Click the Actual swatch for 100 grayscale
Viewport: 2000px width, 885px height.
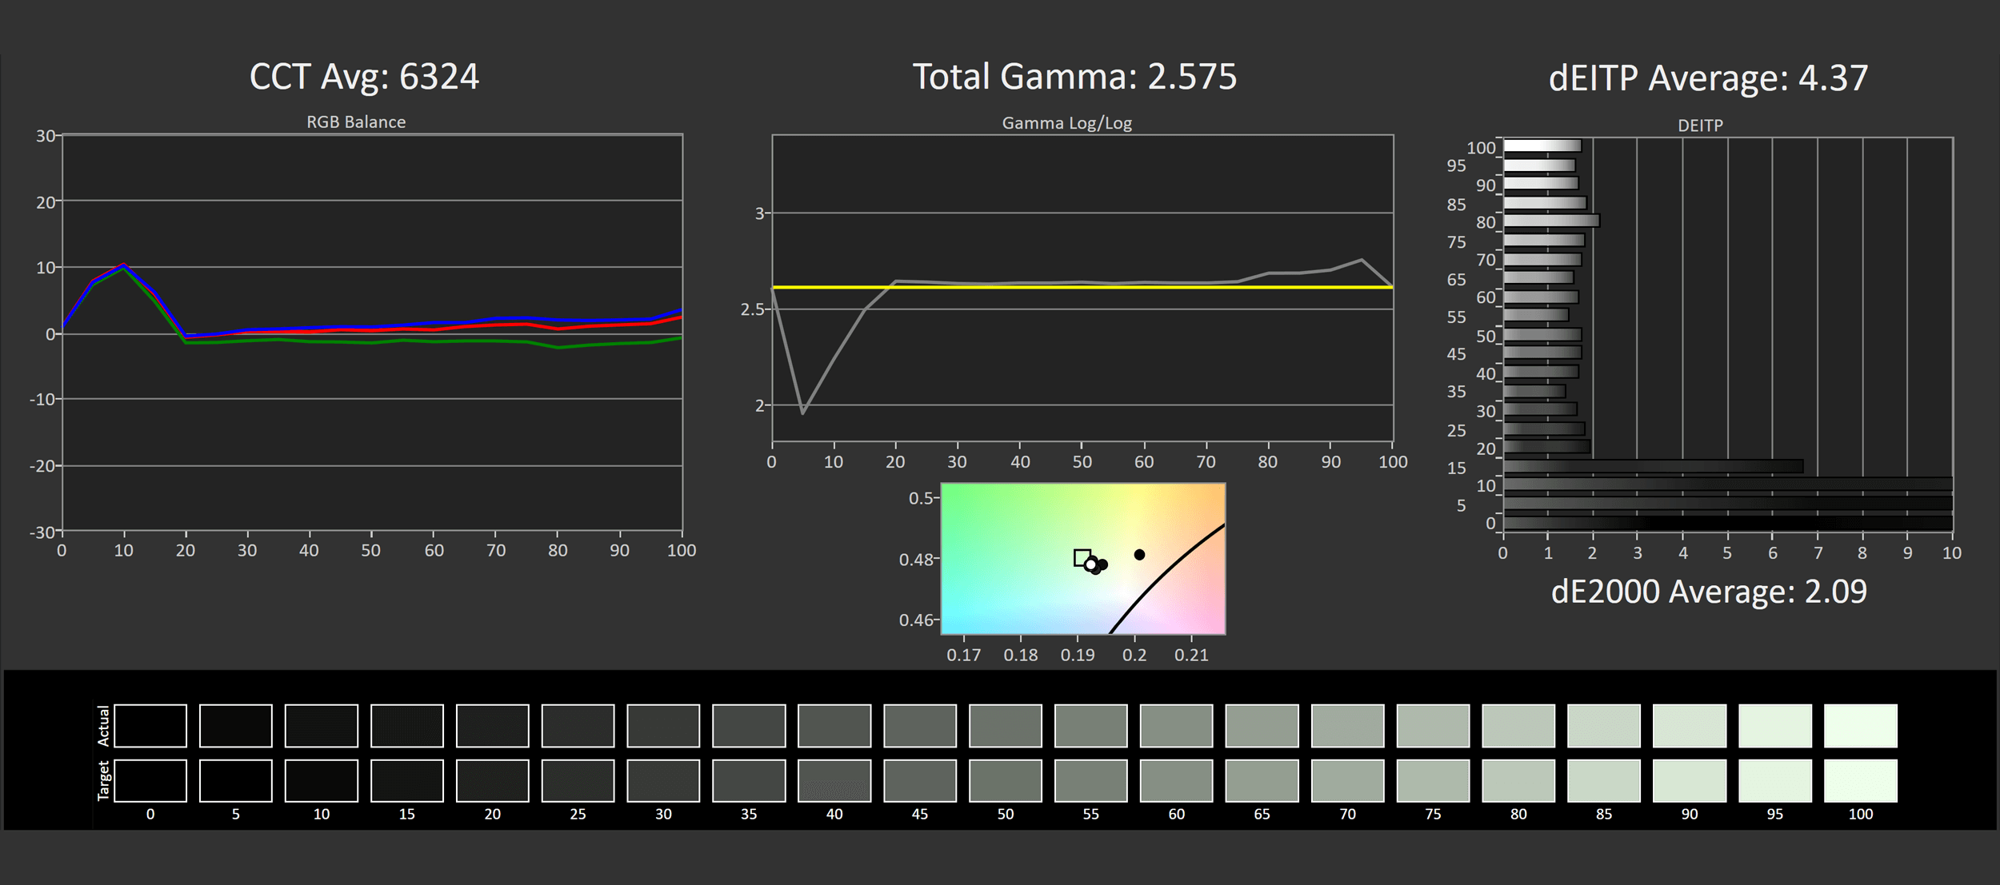coord(1860,725)
